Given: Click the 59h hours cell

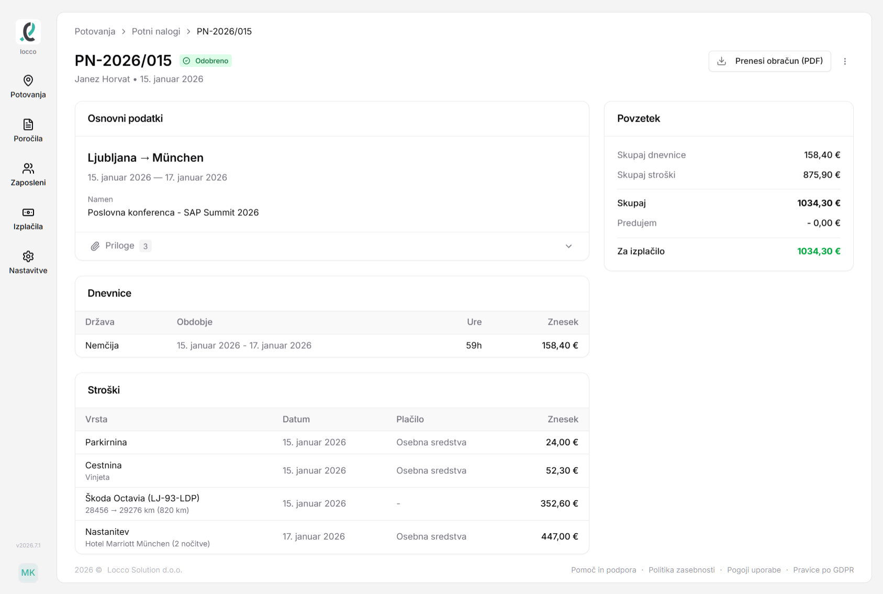Looking at the screenshot, I should coord(474,346).
